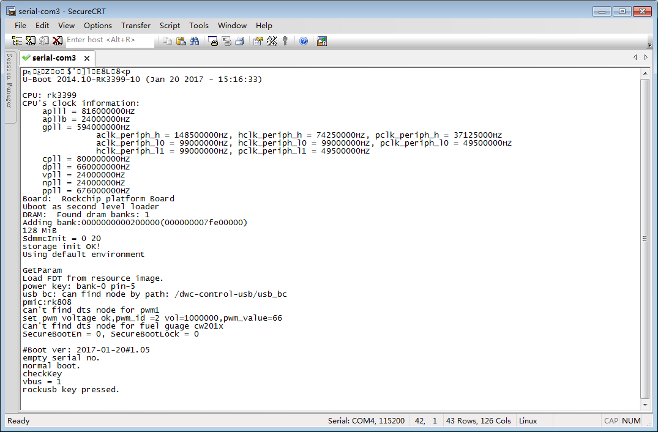Open the Connect session manager icon
658x432 pixels.
(x=17, y=40)
